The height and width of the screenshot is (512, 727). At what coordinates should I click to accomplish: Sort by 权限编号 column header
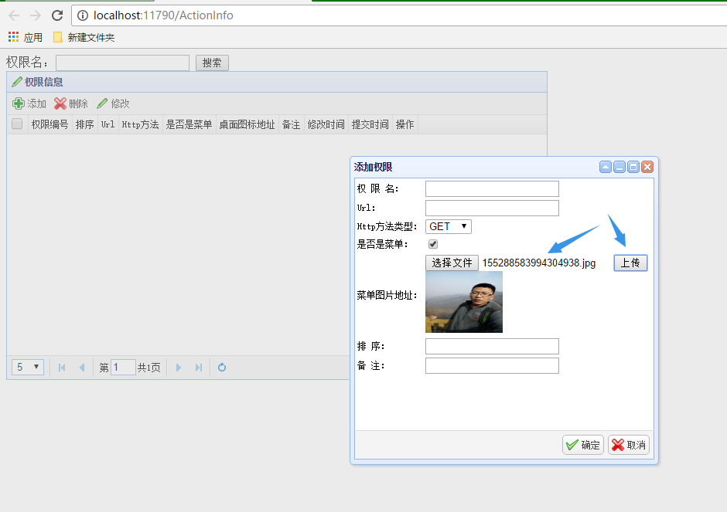tap(49, 124)
